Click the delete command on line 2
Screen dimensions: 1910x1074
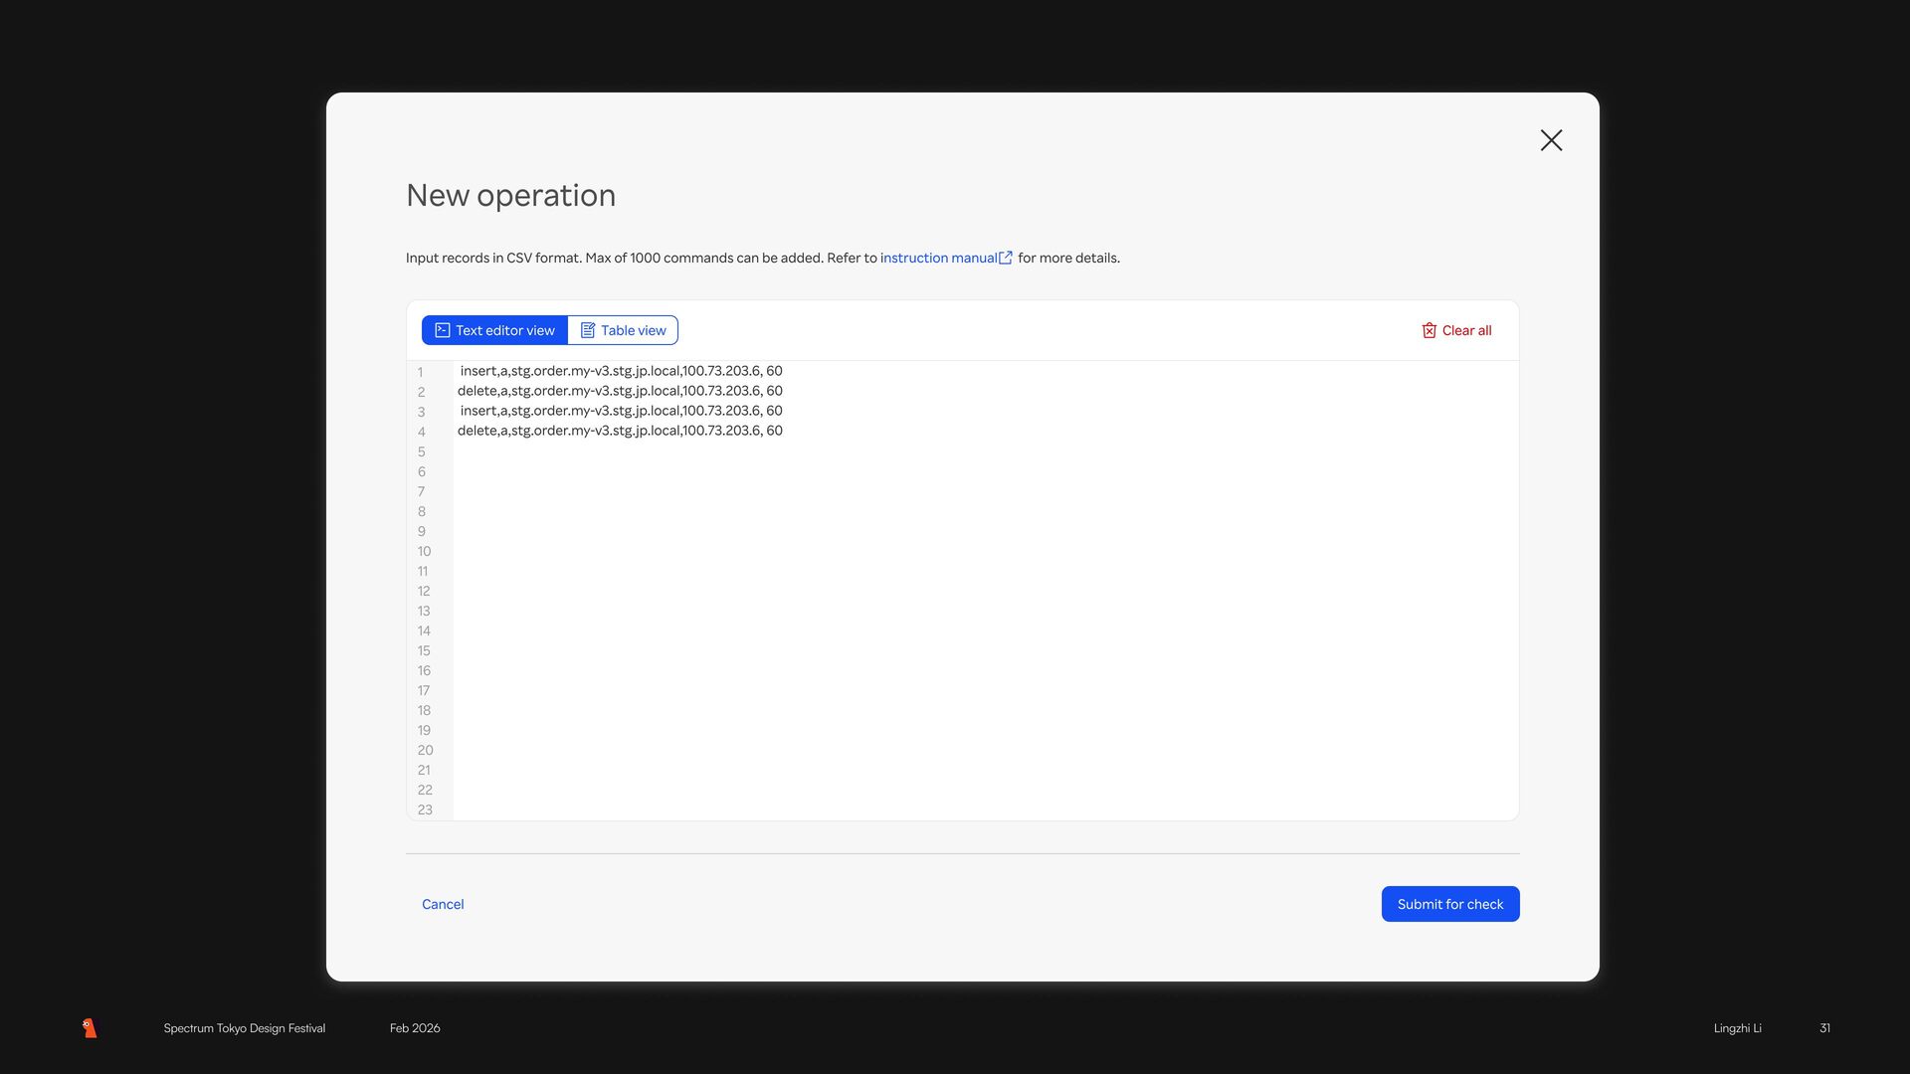(620, 391)
